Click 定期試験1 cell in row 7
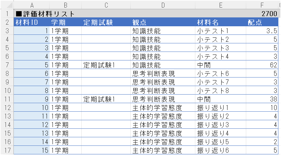This screenshot has height=155, width=281. coord(106,65)
